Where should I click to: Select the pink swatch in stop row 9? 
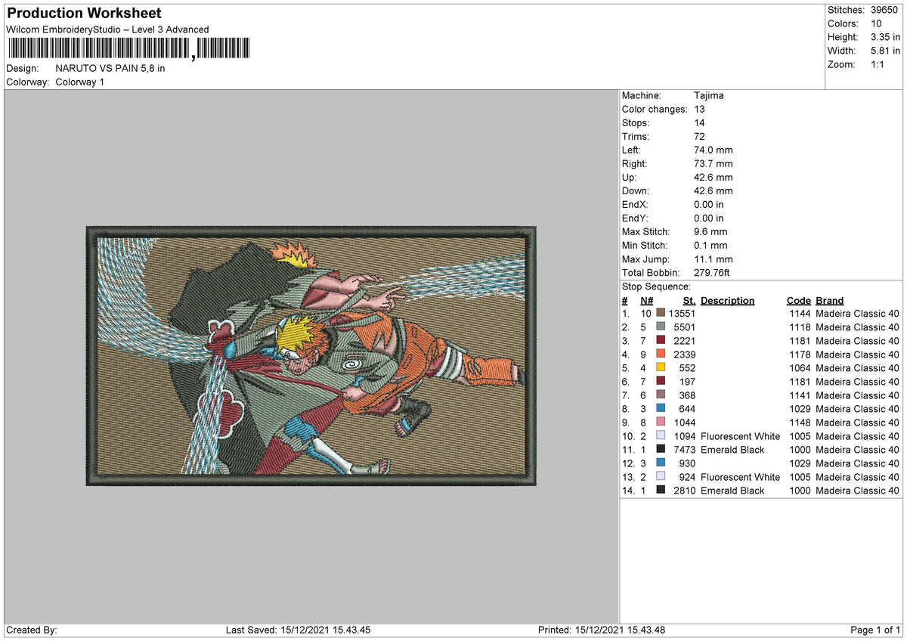[661, 423]
